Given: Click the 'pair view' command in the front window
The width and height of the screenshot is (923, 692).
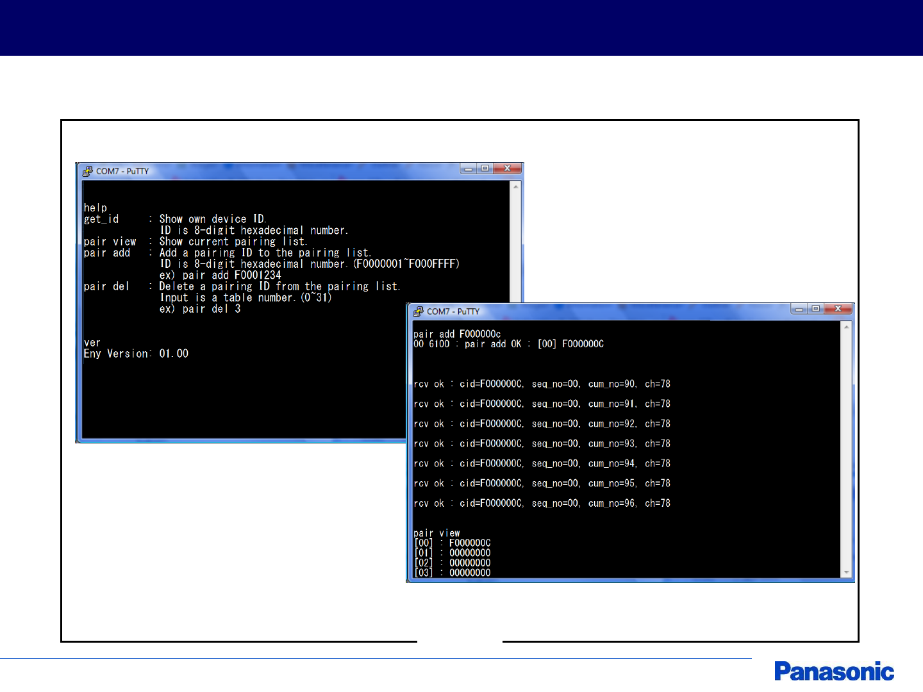Looking at the screenshot, I should (437, 533).
